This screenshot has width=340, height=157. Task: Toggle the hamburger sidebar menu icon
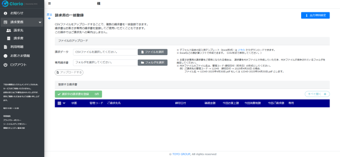pyautogui.click(x=50, y=3)
